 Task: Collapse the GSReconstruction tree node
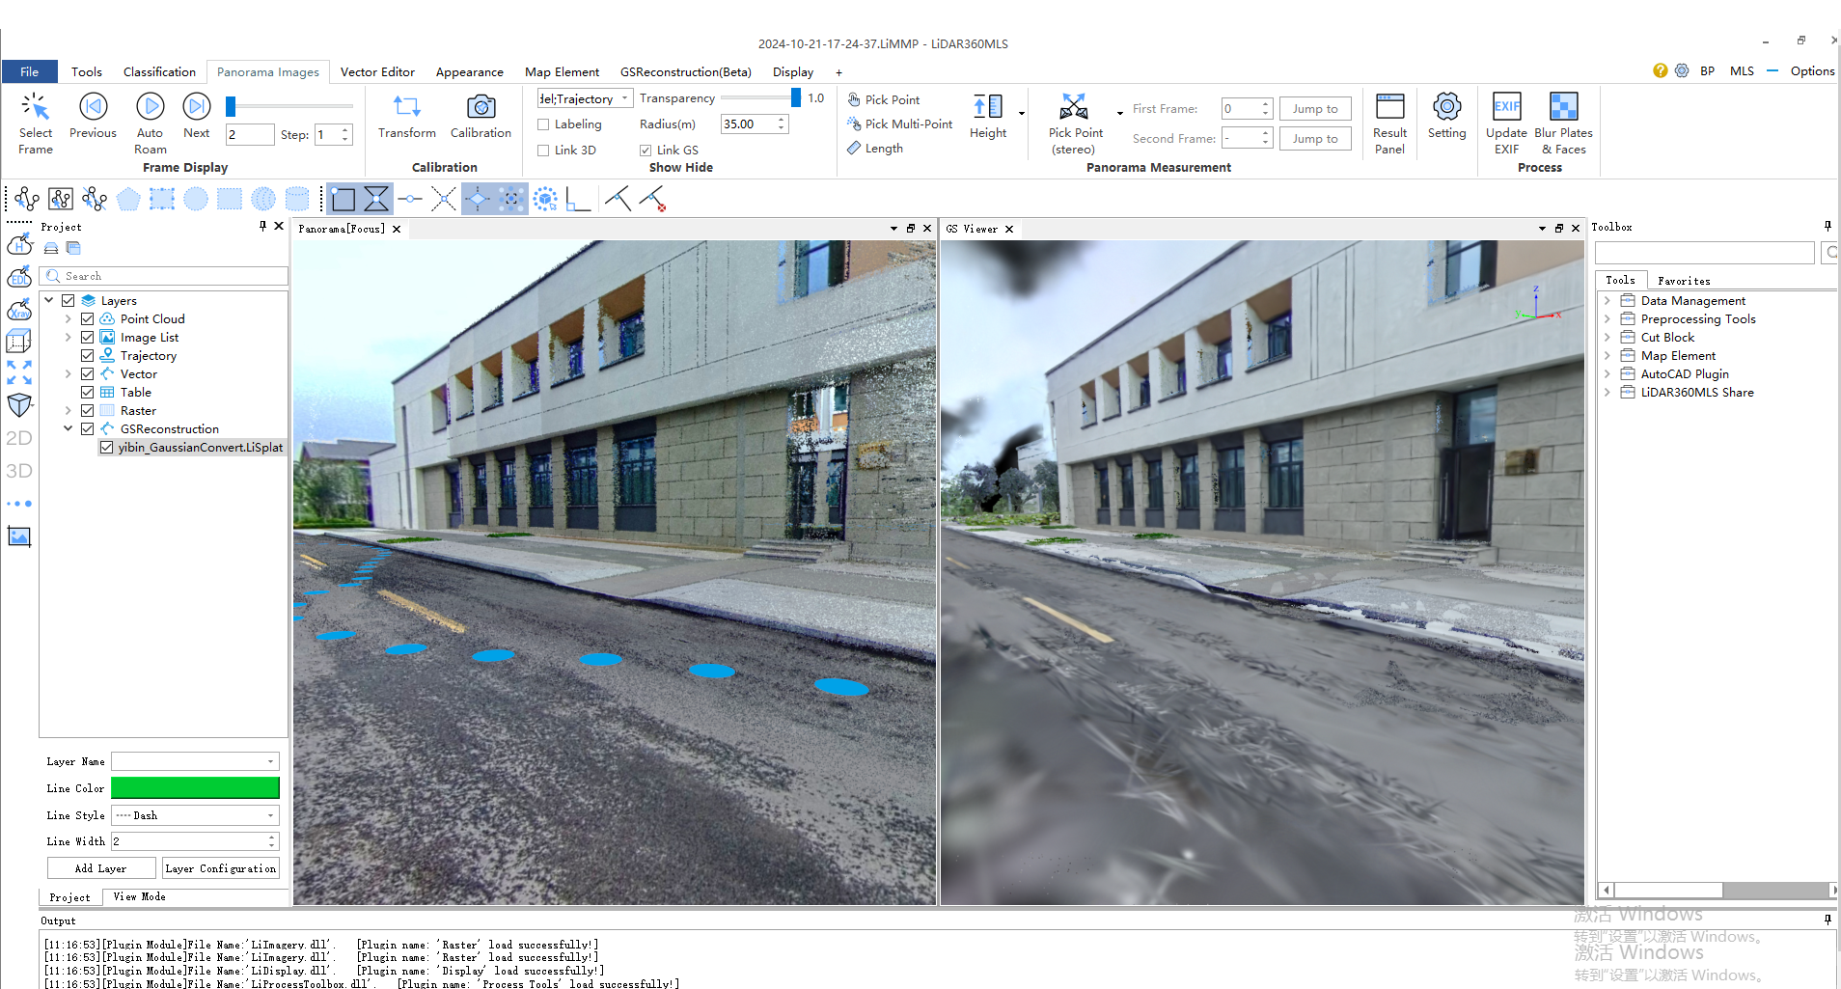coord(68,429)
